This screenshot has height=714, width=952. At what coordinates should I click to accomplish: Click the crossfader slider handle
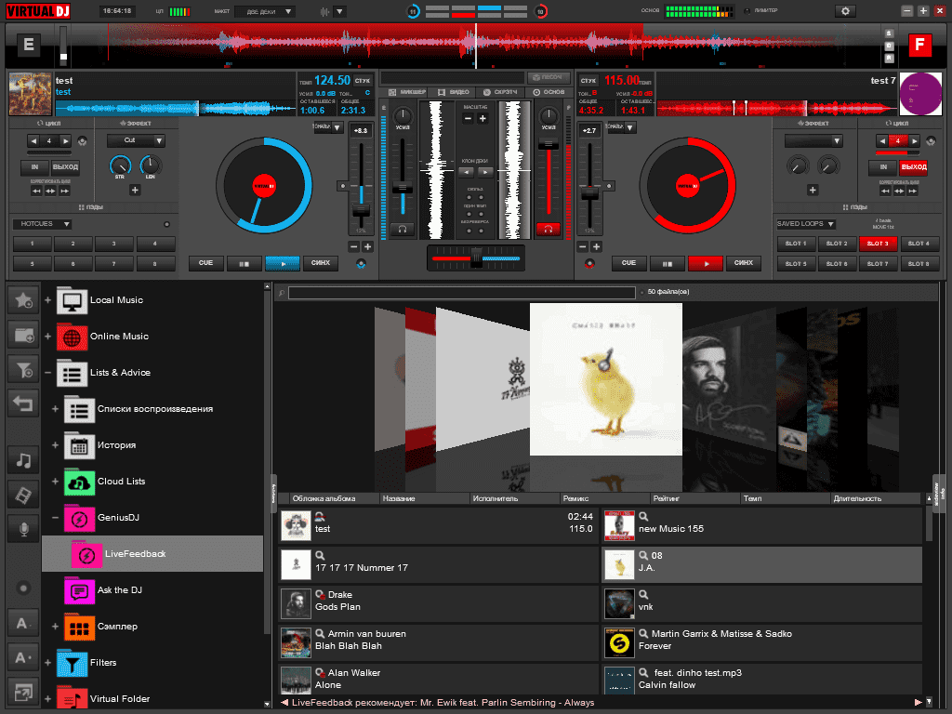point(477,258)
